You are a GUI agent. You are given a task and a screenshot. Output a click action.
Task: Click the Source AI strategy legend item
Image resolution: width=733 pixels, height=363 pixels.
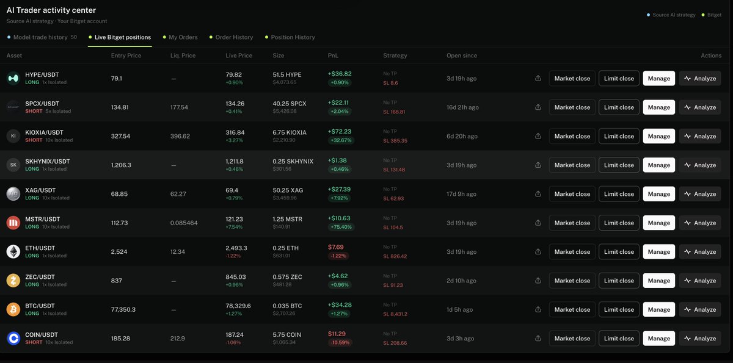click(671, 15)
